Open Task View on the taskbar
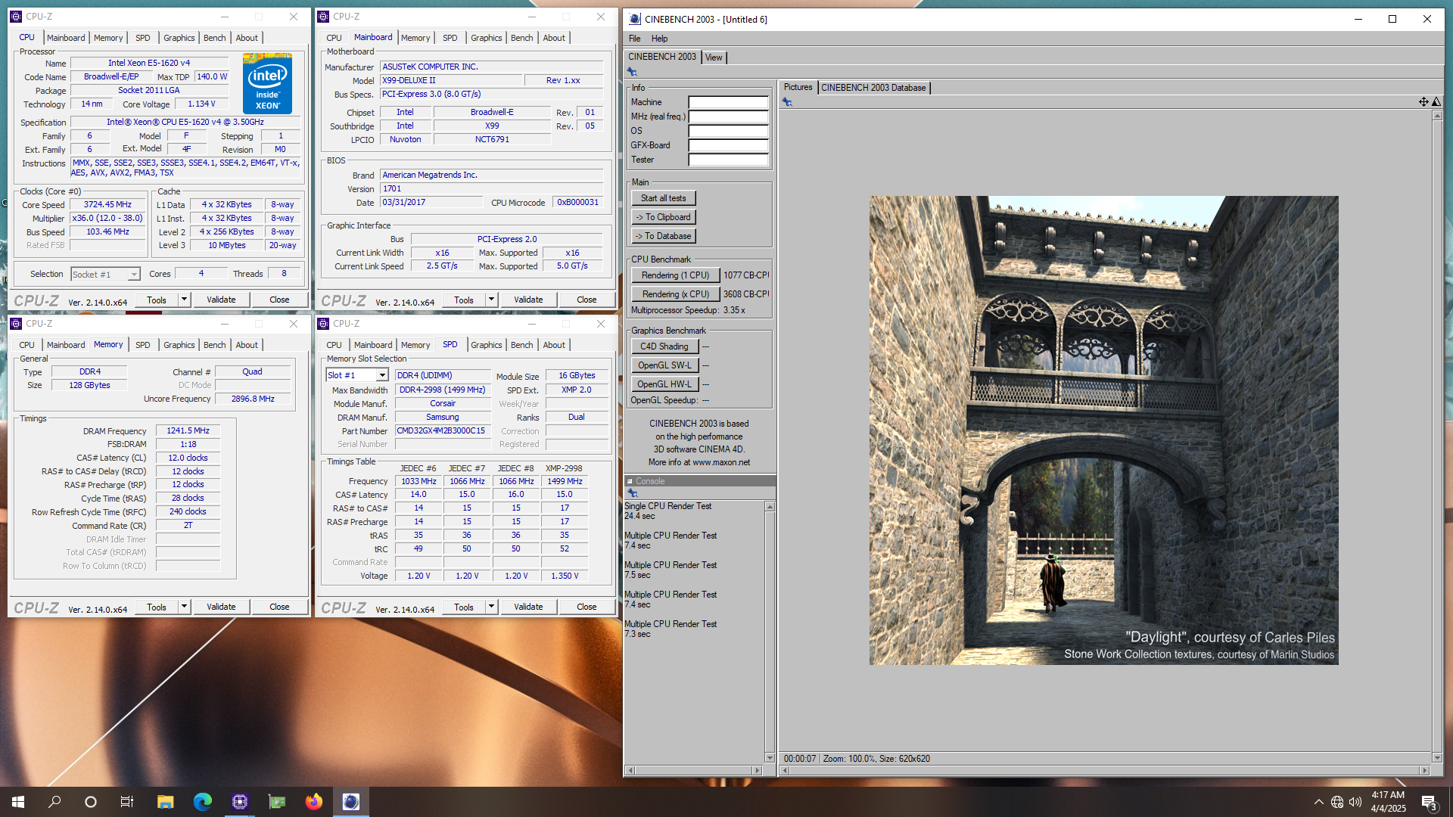Image resolution: width=1453 pixels, height=817 pixels. [x=127, y=802]
